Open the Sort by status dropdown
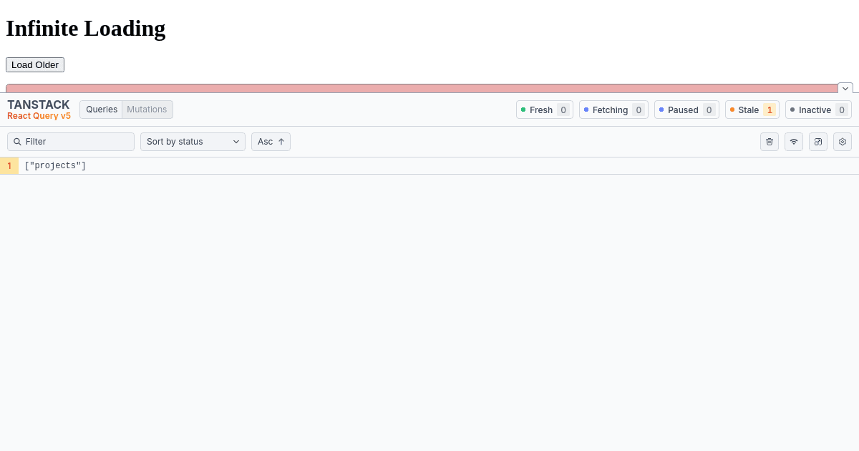 193,141
